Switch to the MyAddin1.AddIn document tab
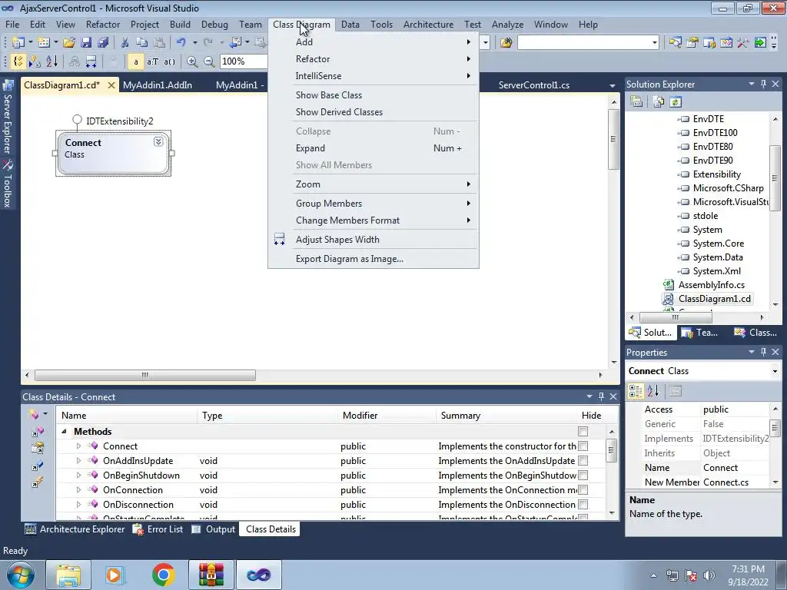The height and width of the screenshot is (590, 787). (x=158, y=85)
